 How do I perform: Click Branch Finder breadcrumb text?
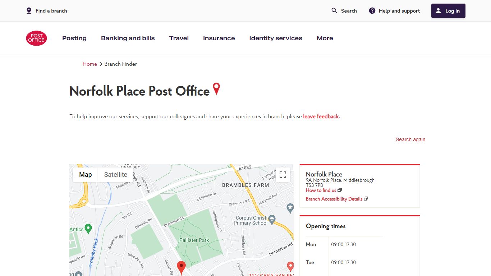[x=121, y=64]
